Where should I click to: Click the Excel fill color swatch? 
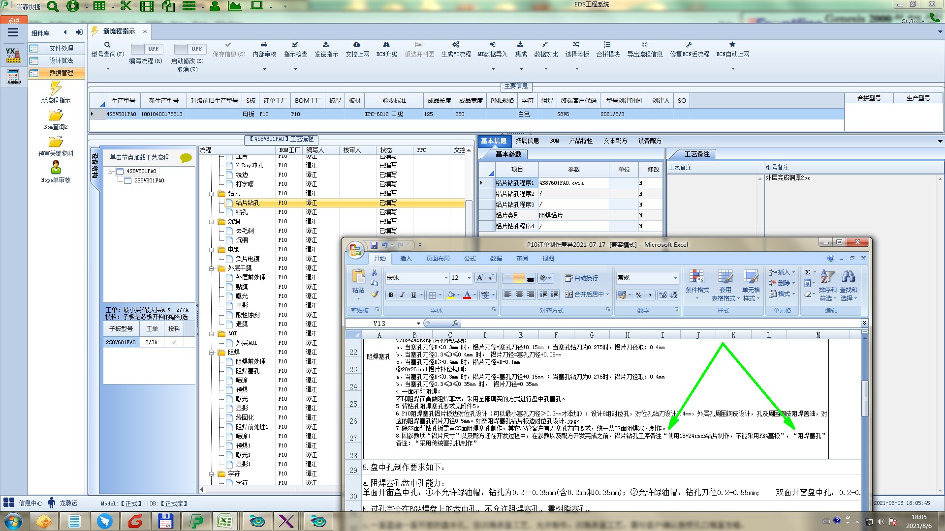click(451, 295)
